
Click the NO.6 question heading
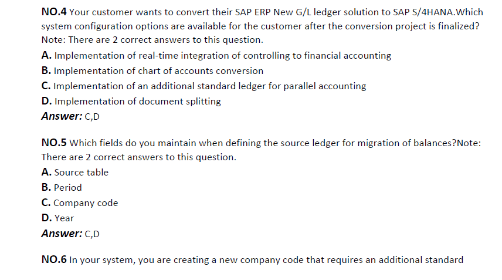[x=54, y=259]
